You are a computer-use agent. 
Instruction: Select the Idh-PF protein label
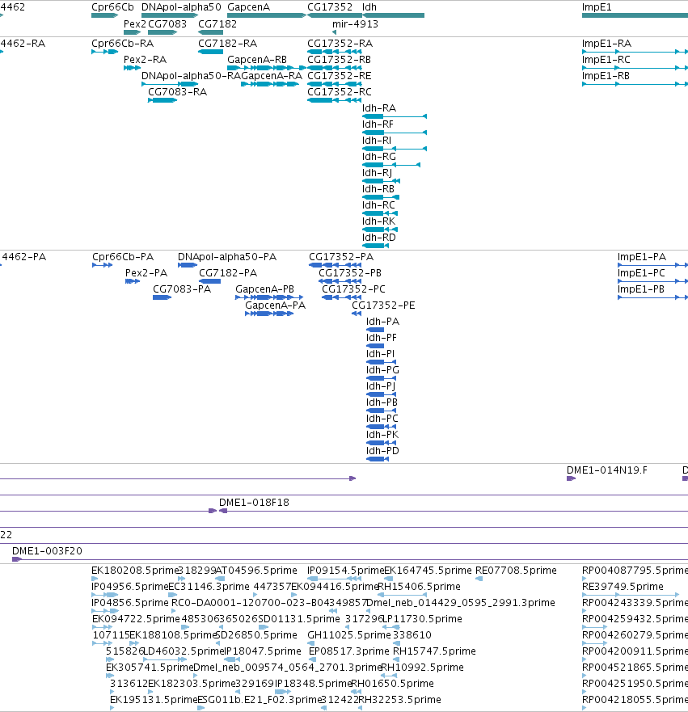pyautogui.click(x=382, y=338)
